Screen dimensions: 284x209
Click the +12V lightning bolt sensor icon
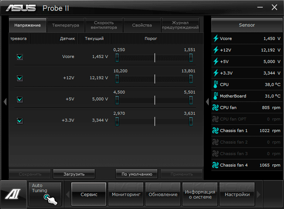[x=215, y=50]
